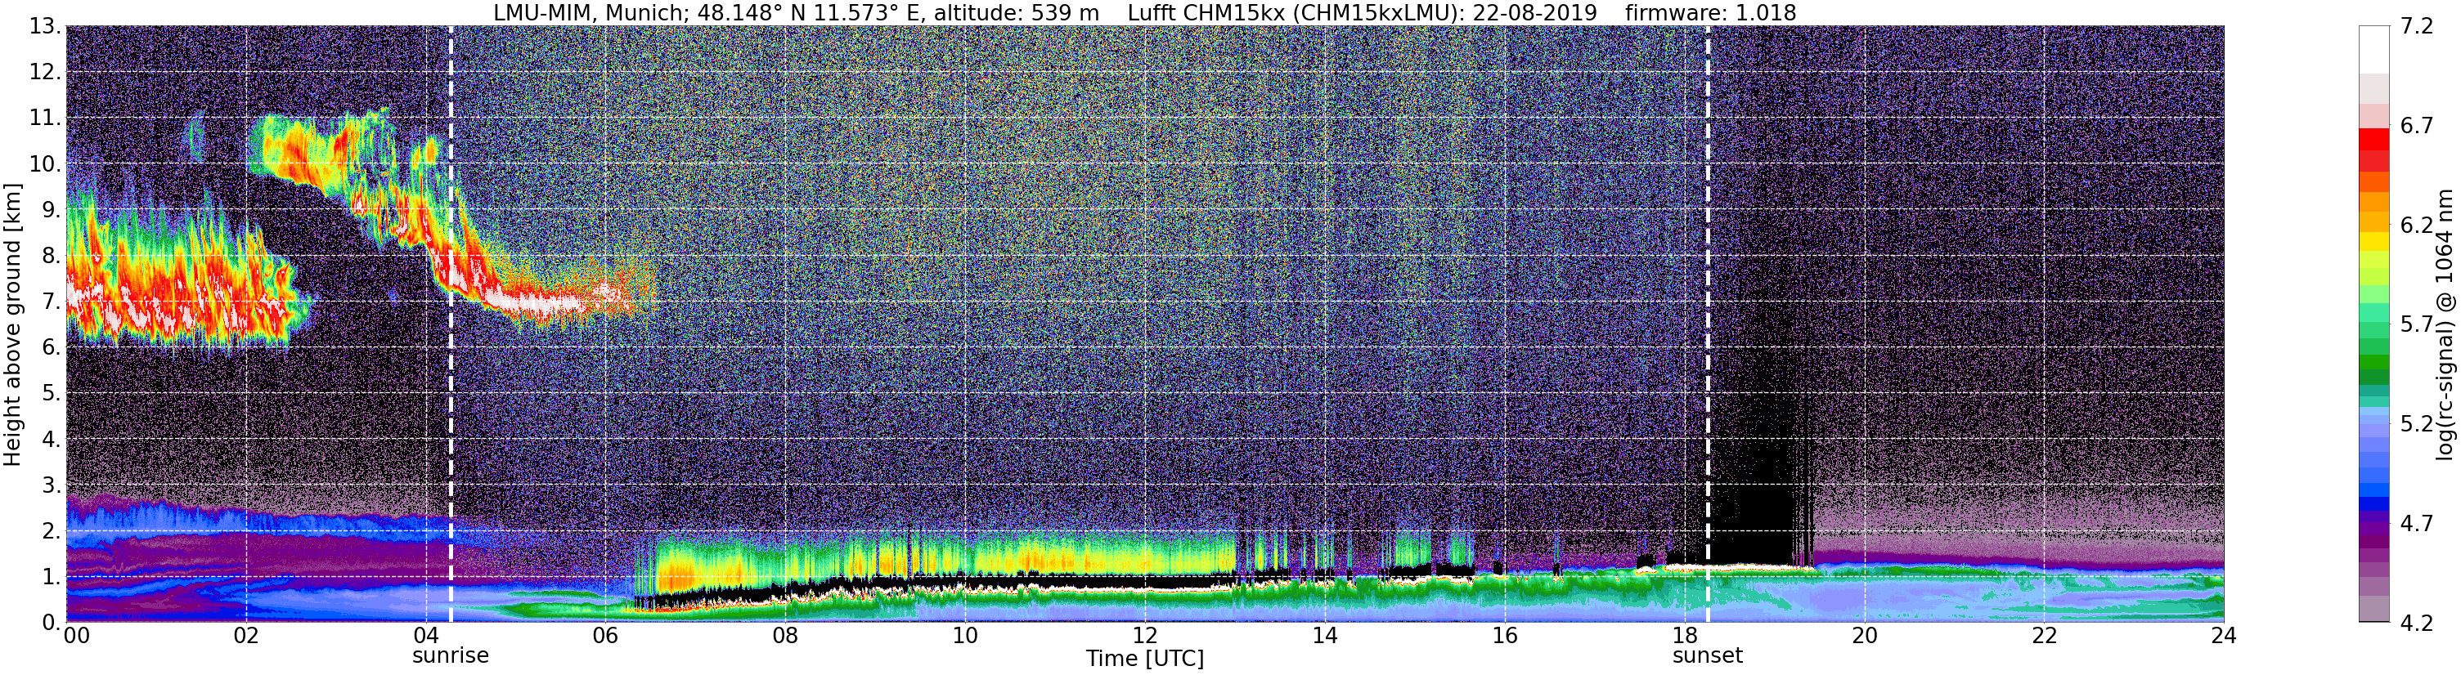The image size is (2461, 675).
Task: Click the sunrise dashed vertical line
Action: click(451, 324)
